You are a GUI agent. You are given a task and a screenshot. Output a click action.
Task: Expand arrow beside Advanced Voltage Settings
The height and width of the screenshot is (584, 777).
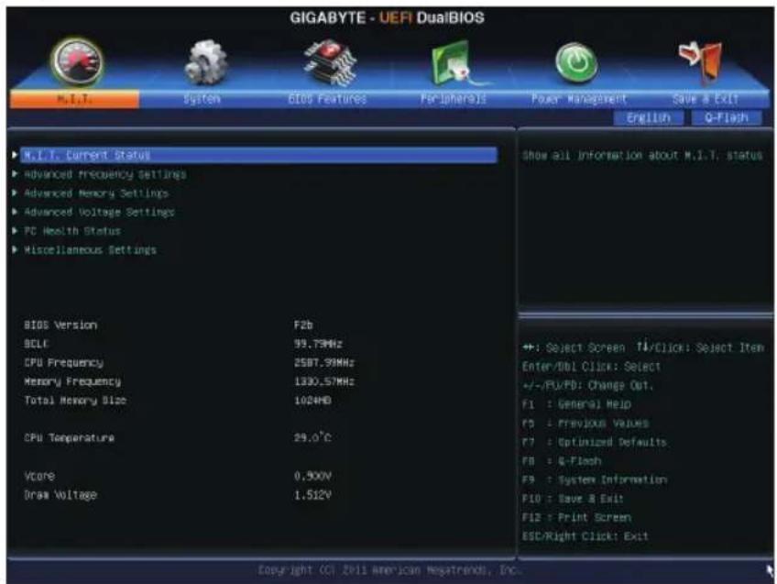point(15,212)
